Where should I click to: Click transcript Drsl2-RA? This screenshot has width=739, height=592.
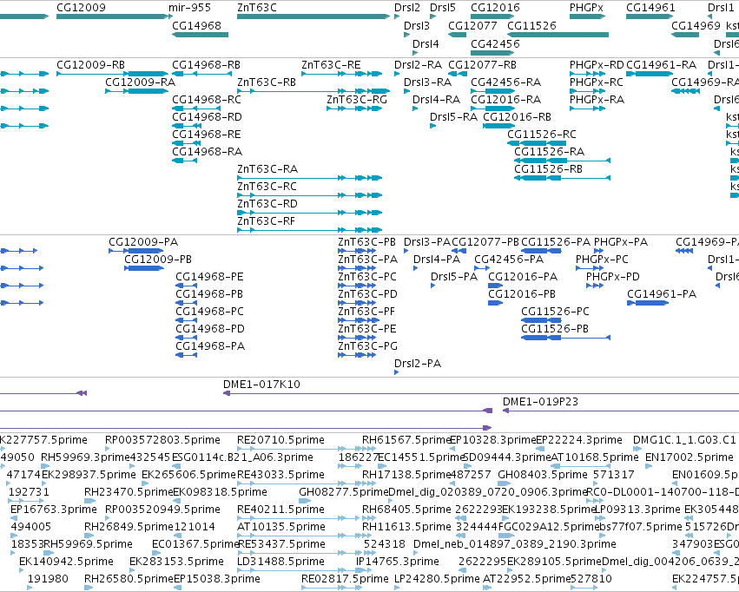point(418,65)
